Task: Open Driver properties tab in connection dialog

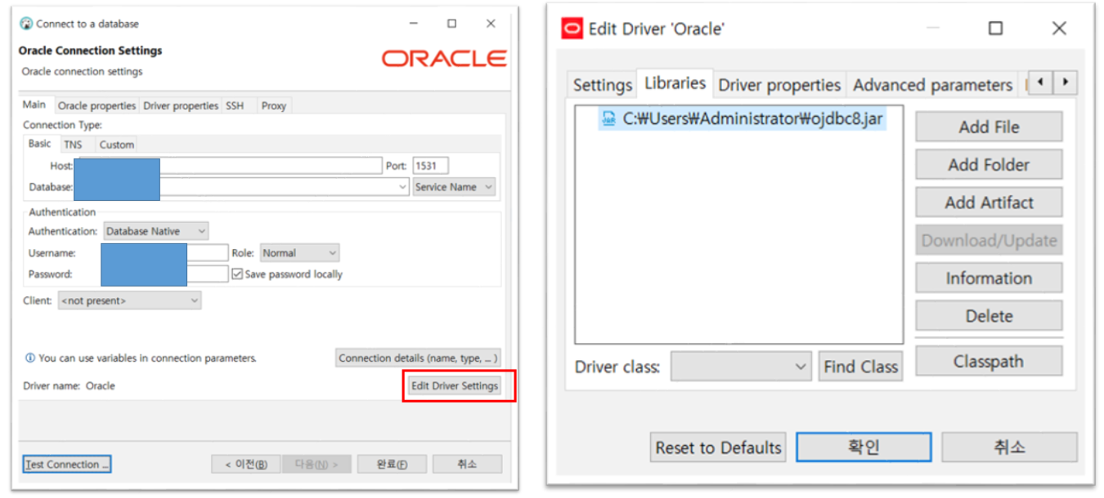Action: (181, 106)
